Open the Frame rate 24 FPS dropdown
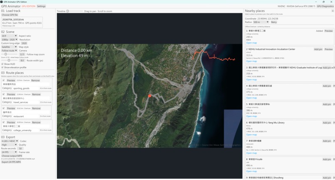 [x=9, y=152]
